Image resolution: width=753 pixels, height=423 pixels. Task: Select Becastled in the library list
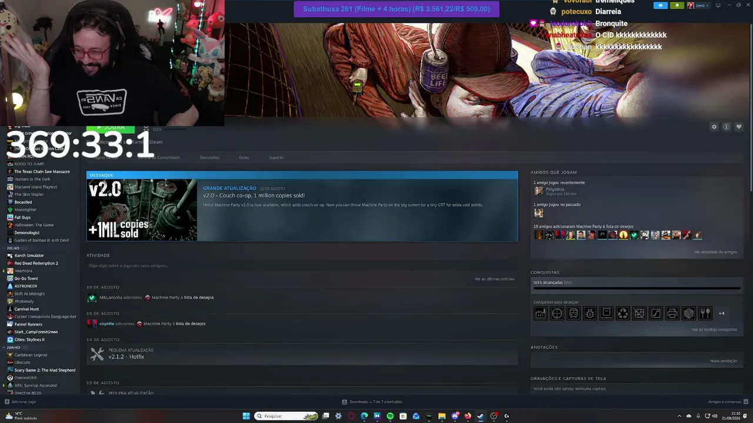(23, 202)
